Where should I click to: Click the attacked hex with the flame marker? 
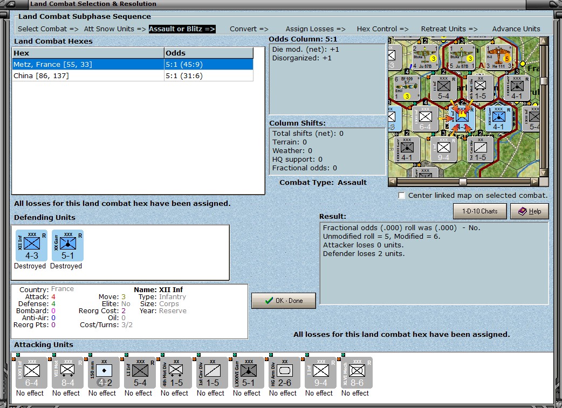[462, 119]
